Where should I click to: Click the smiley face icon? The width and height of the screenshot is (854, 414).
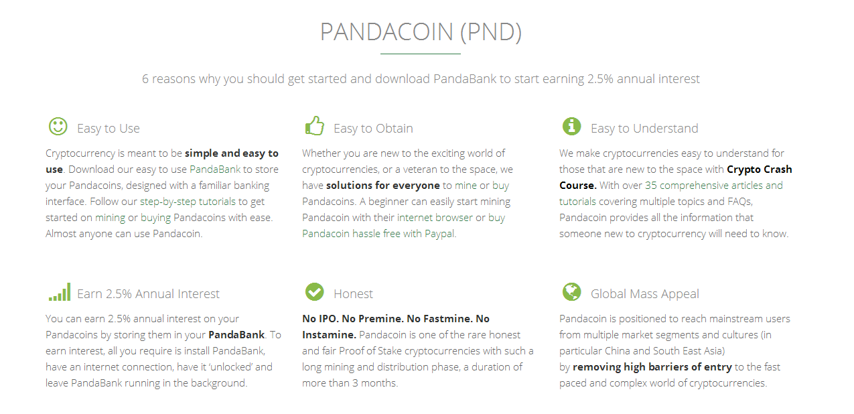tap(58, 126)
